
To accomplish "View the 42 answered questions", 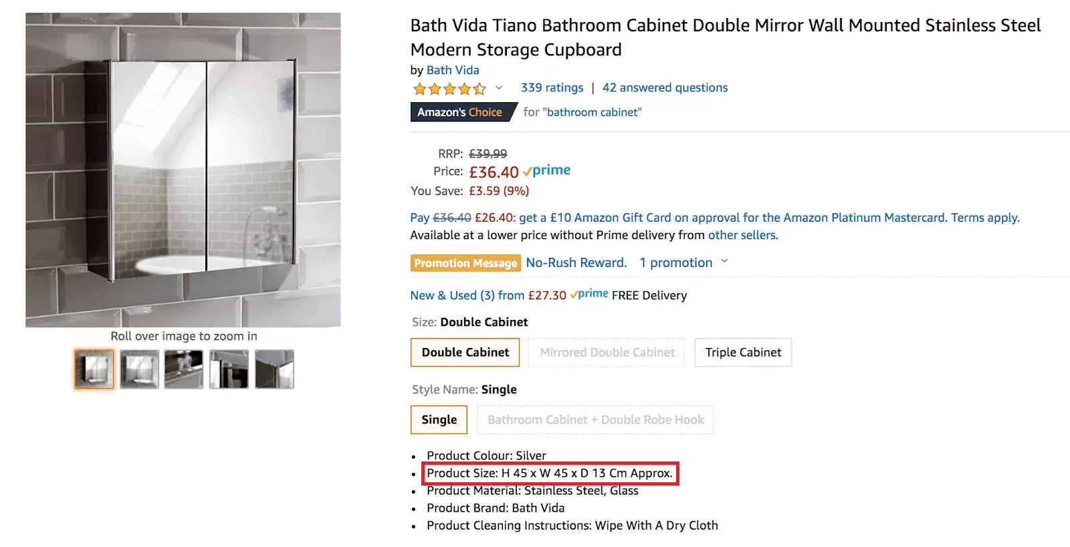I will (664, 87).
